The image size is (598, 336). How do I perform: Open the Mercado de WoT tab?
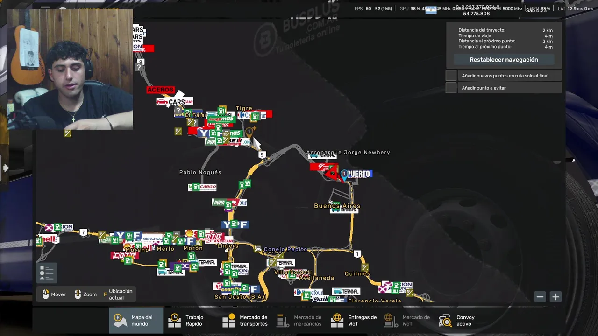tap(407, 321)
